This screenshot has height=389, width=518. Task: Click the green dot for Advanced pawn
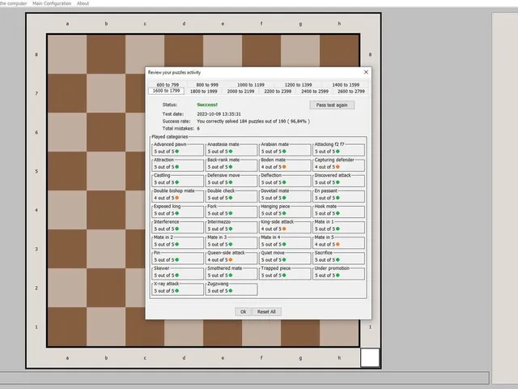click(x=177, y=152)
